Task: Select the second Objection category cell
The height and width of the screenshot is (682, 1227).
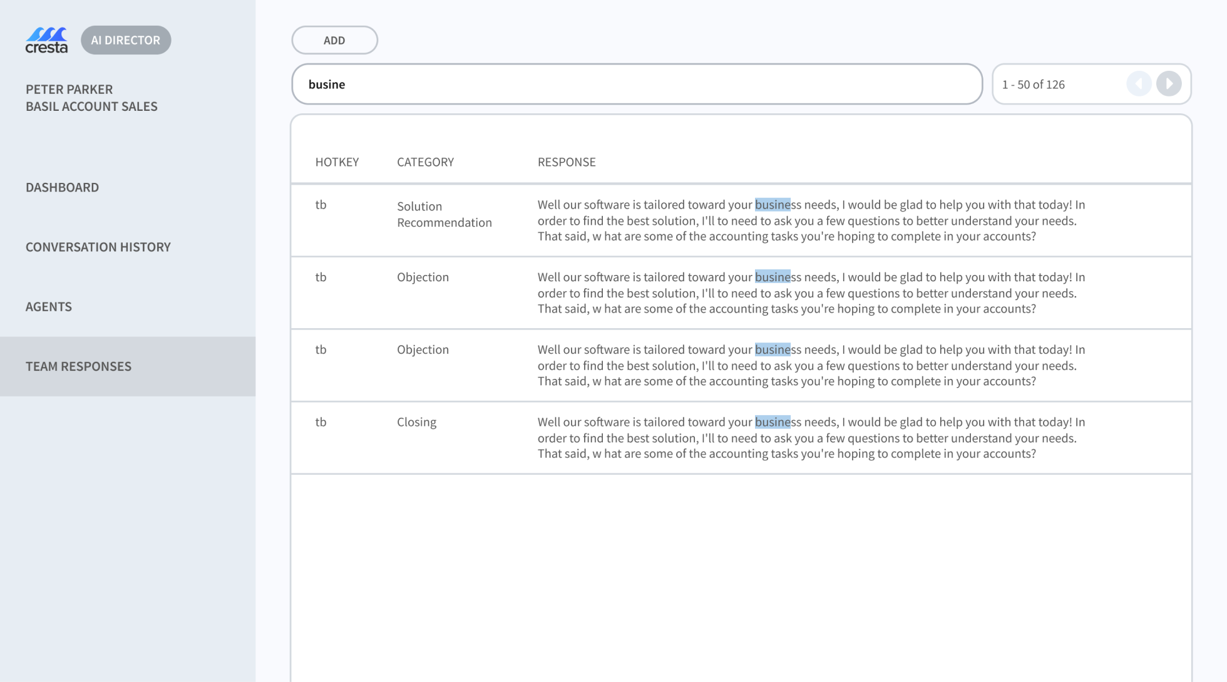Action: point(423,349)
